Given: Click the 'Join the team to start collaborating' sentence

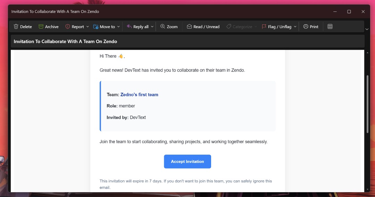Looking at the screenshot, I should pos(183,142).
